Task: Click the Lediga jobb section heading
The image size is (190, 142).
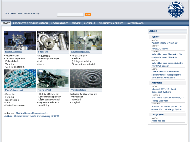Action: pos(157,115)
